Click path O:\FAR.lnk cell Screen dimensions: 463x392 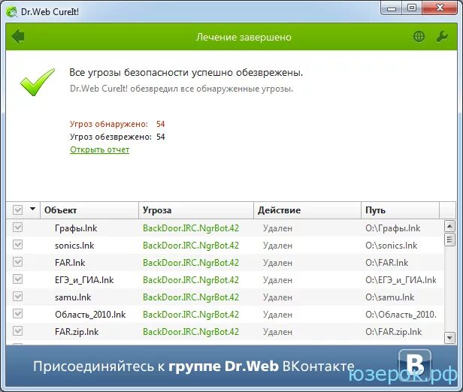(x=387, y=263)
